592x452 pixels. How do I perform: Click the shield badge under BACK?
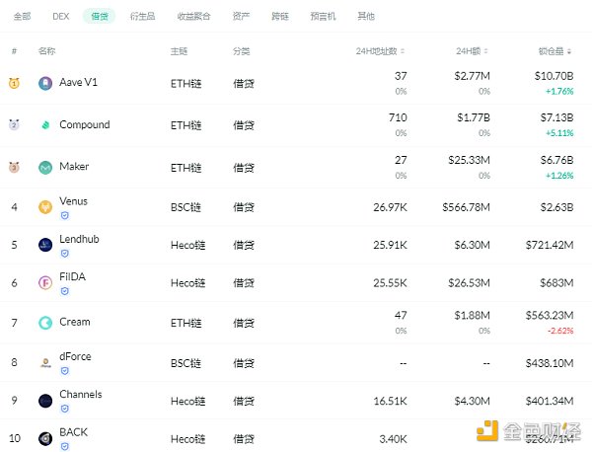click(x=64, y=447)
